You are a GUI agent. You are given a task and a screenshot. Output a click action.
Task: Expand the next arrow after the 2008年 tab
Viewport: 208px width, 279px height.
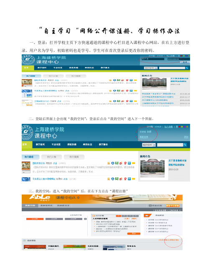(85, 219)
